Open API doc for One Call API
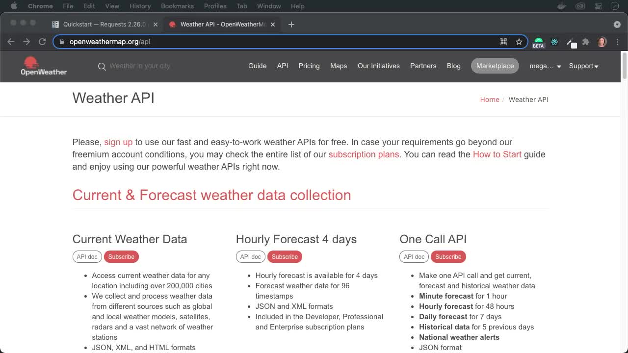628x353 pixels. 414,256
